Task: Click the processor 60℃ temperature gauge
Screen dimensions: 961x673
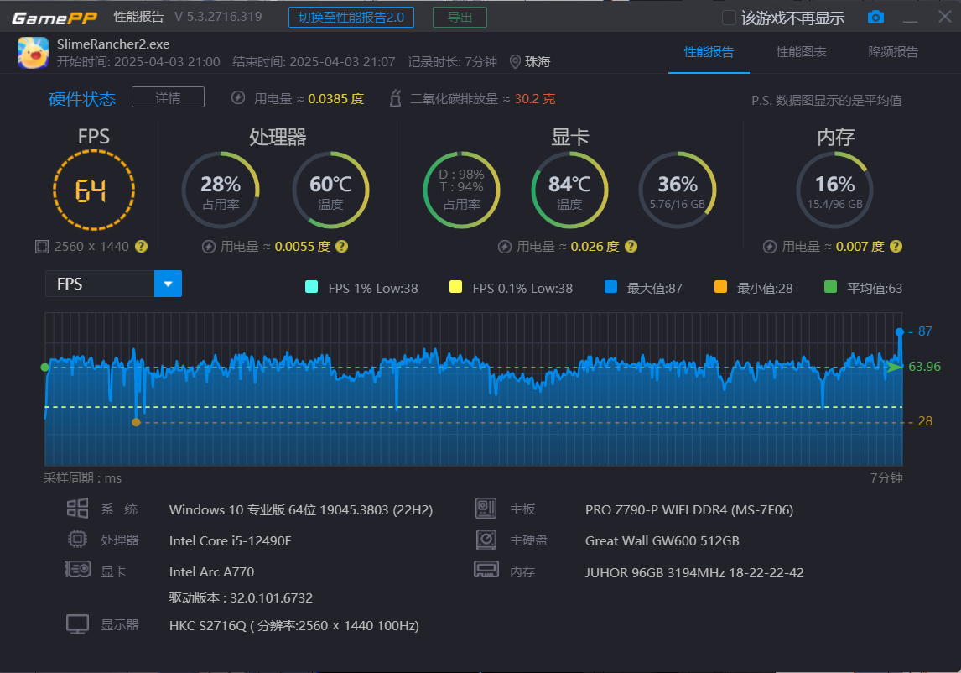Action: tap(330, 190)
